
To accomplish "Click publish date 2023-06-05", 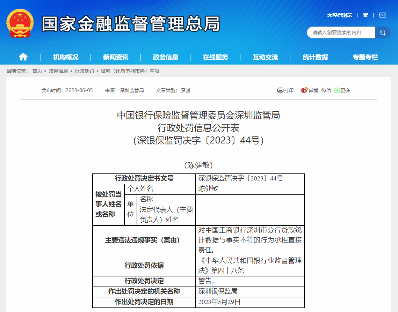I will click(79, 90).
